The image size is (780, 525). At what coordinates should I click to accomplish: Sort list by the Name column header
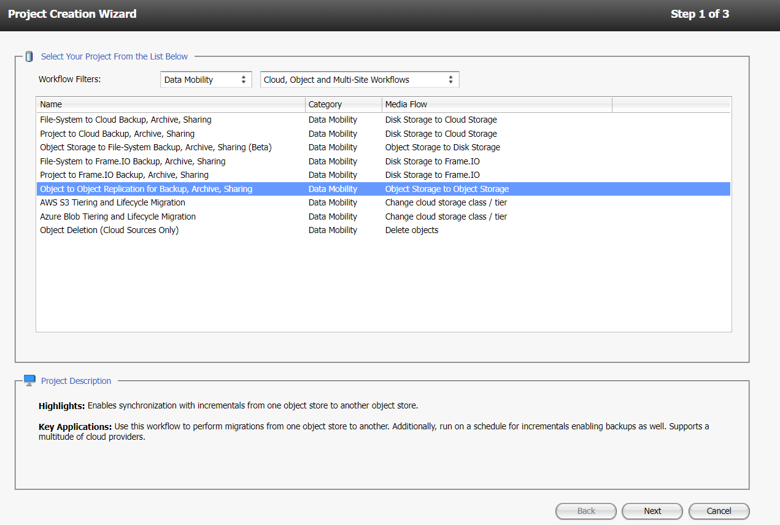pos(171,104)
